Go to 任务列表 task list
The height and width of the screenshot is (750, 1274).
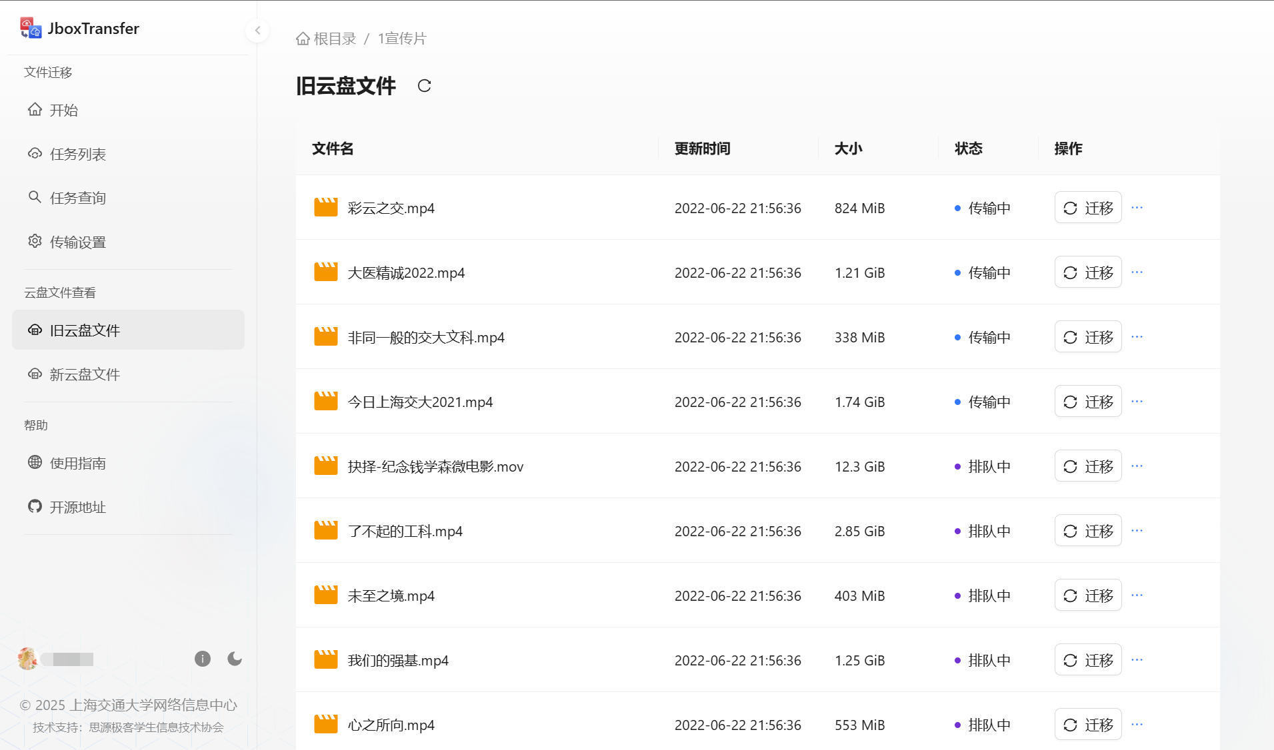click(128, 154)
